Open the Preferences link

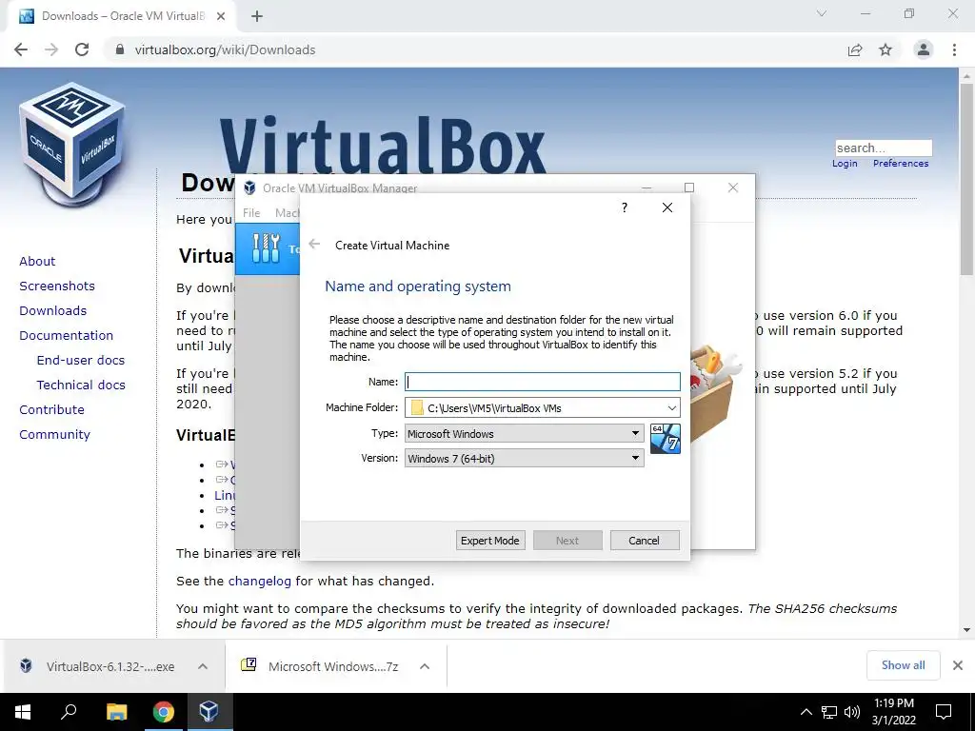[x=901, y=164]
